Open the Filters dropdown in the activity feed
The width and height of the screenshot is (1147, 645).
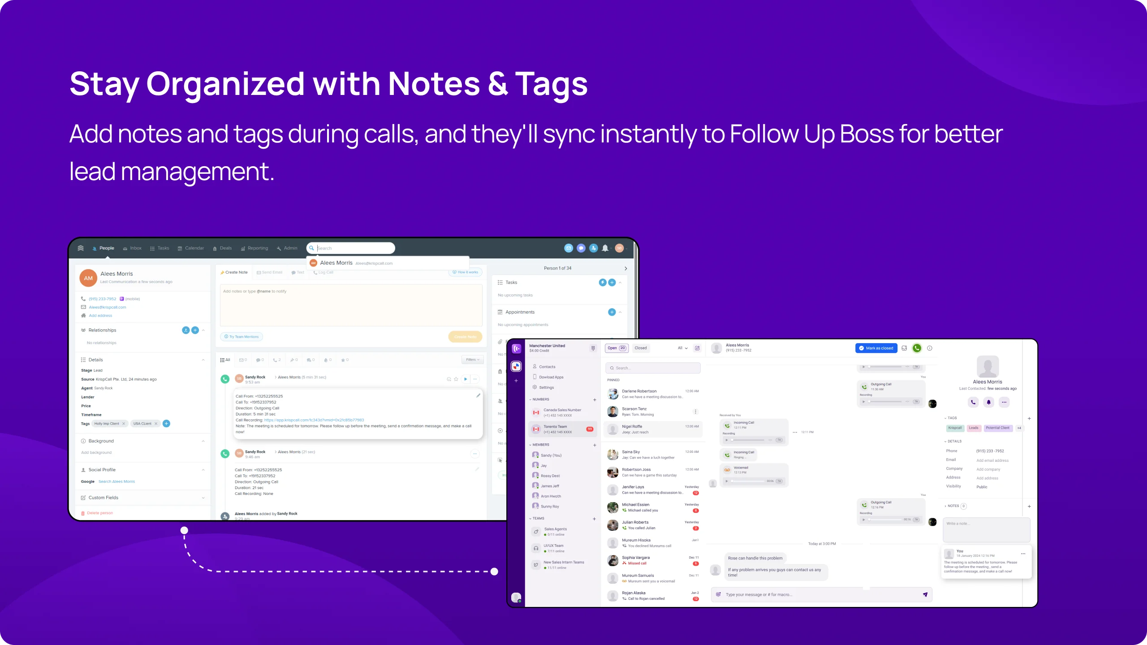(x=472, y=360)
